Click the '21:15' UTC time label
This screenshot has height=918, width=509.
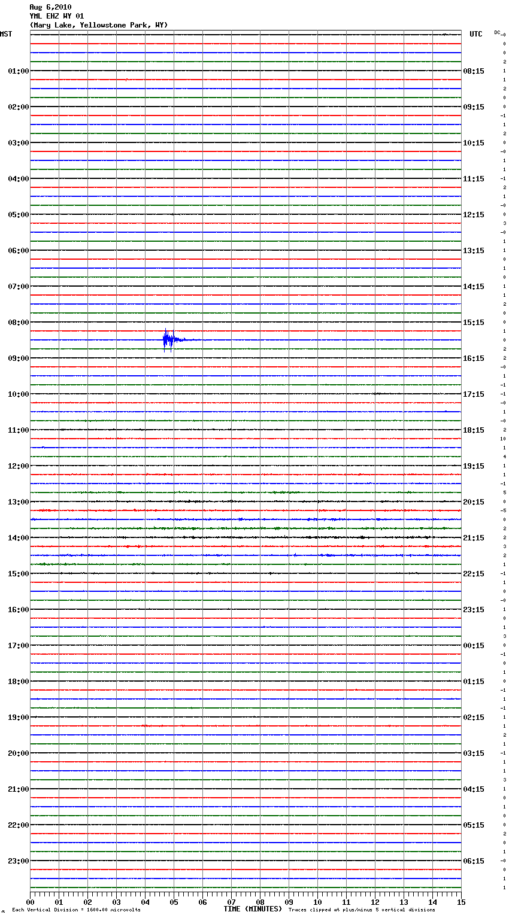tap(474, 538)
